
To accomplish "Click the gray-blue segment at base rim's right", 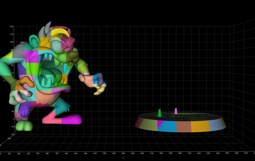I will (216, 125).
